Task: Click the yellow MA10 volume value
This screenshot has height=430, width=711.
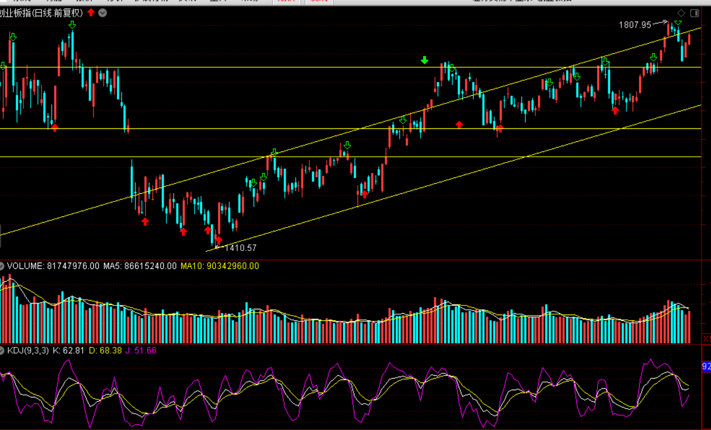Action: [220, 266]
